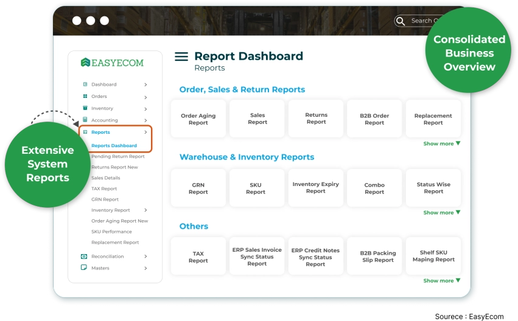This screenshot has height=321, width=518.
Task: Open the Status Wise Report card
Action: [x=433, y=188]
